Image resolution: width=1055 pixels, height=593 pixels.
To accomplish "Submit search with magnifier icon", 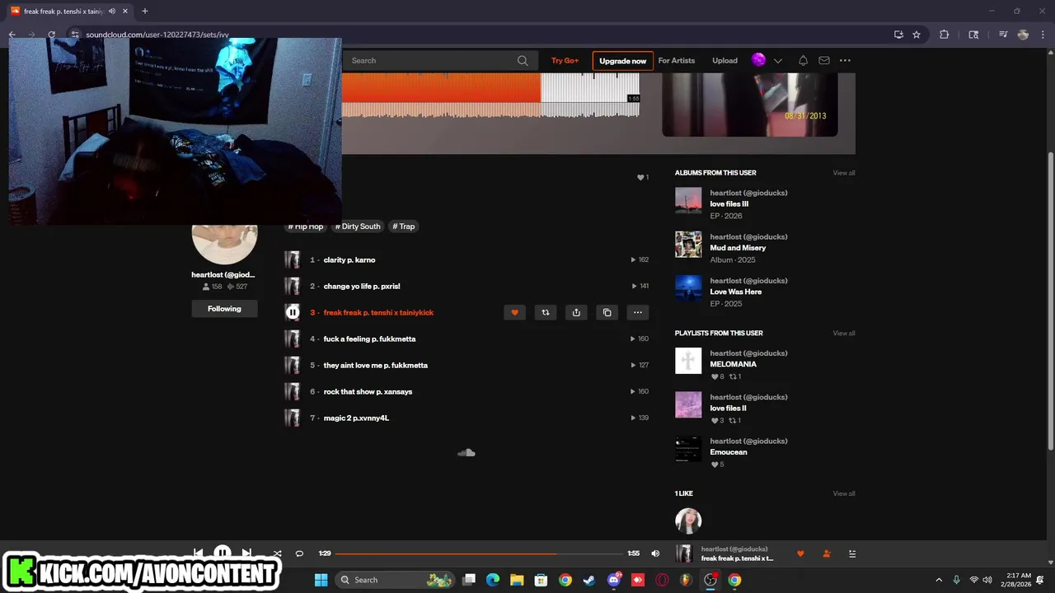I will [x=523, y=60].
